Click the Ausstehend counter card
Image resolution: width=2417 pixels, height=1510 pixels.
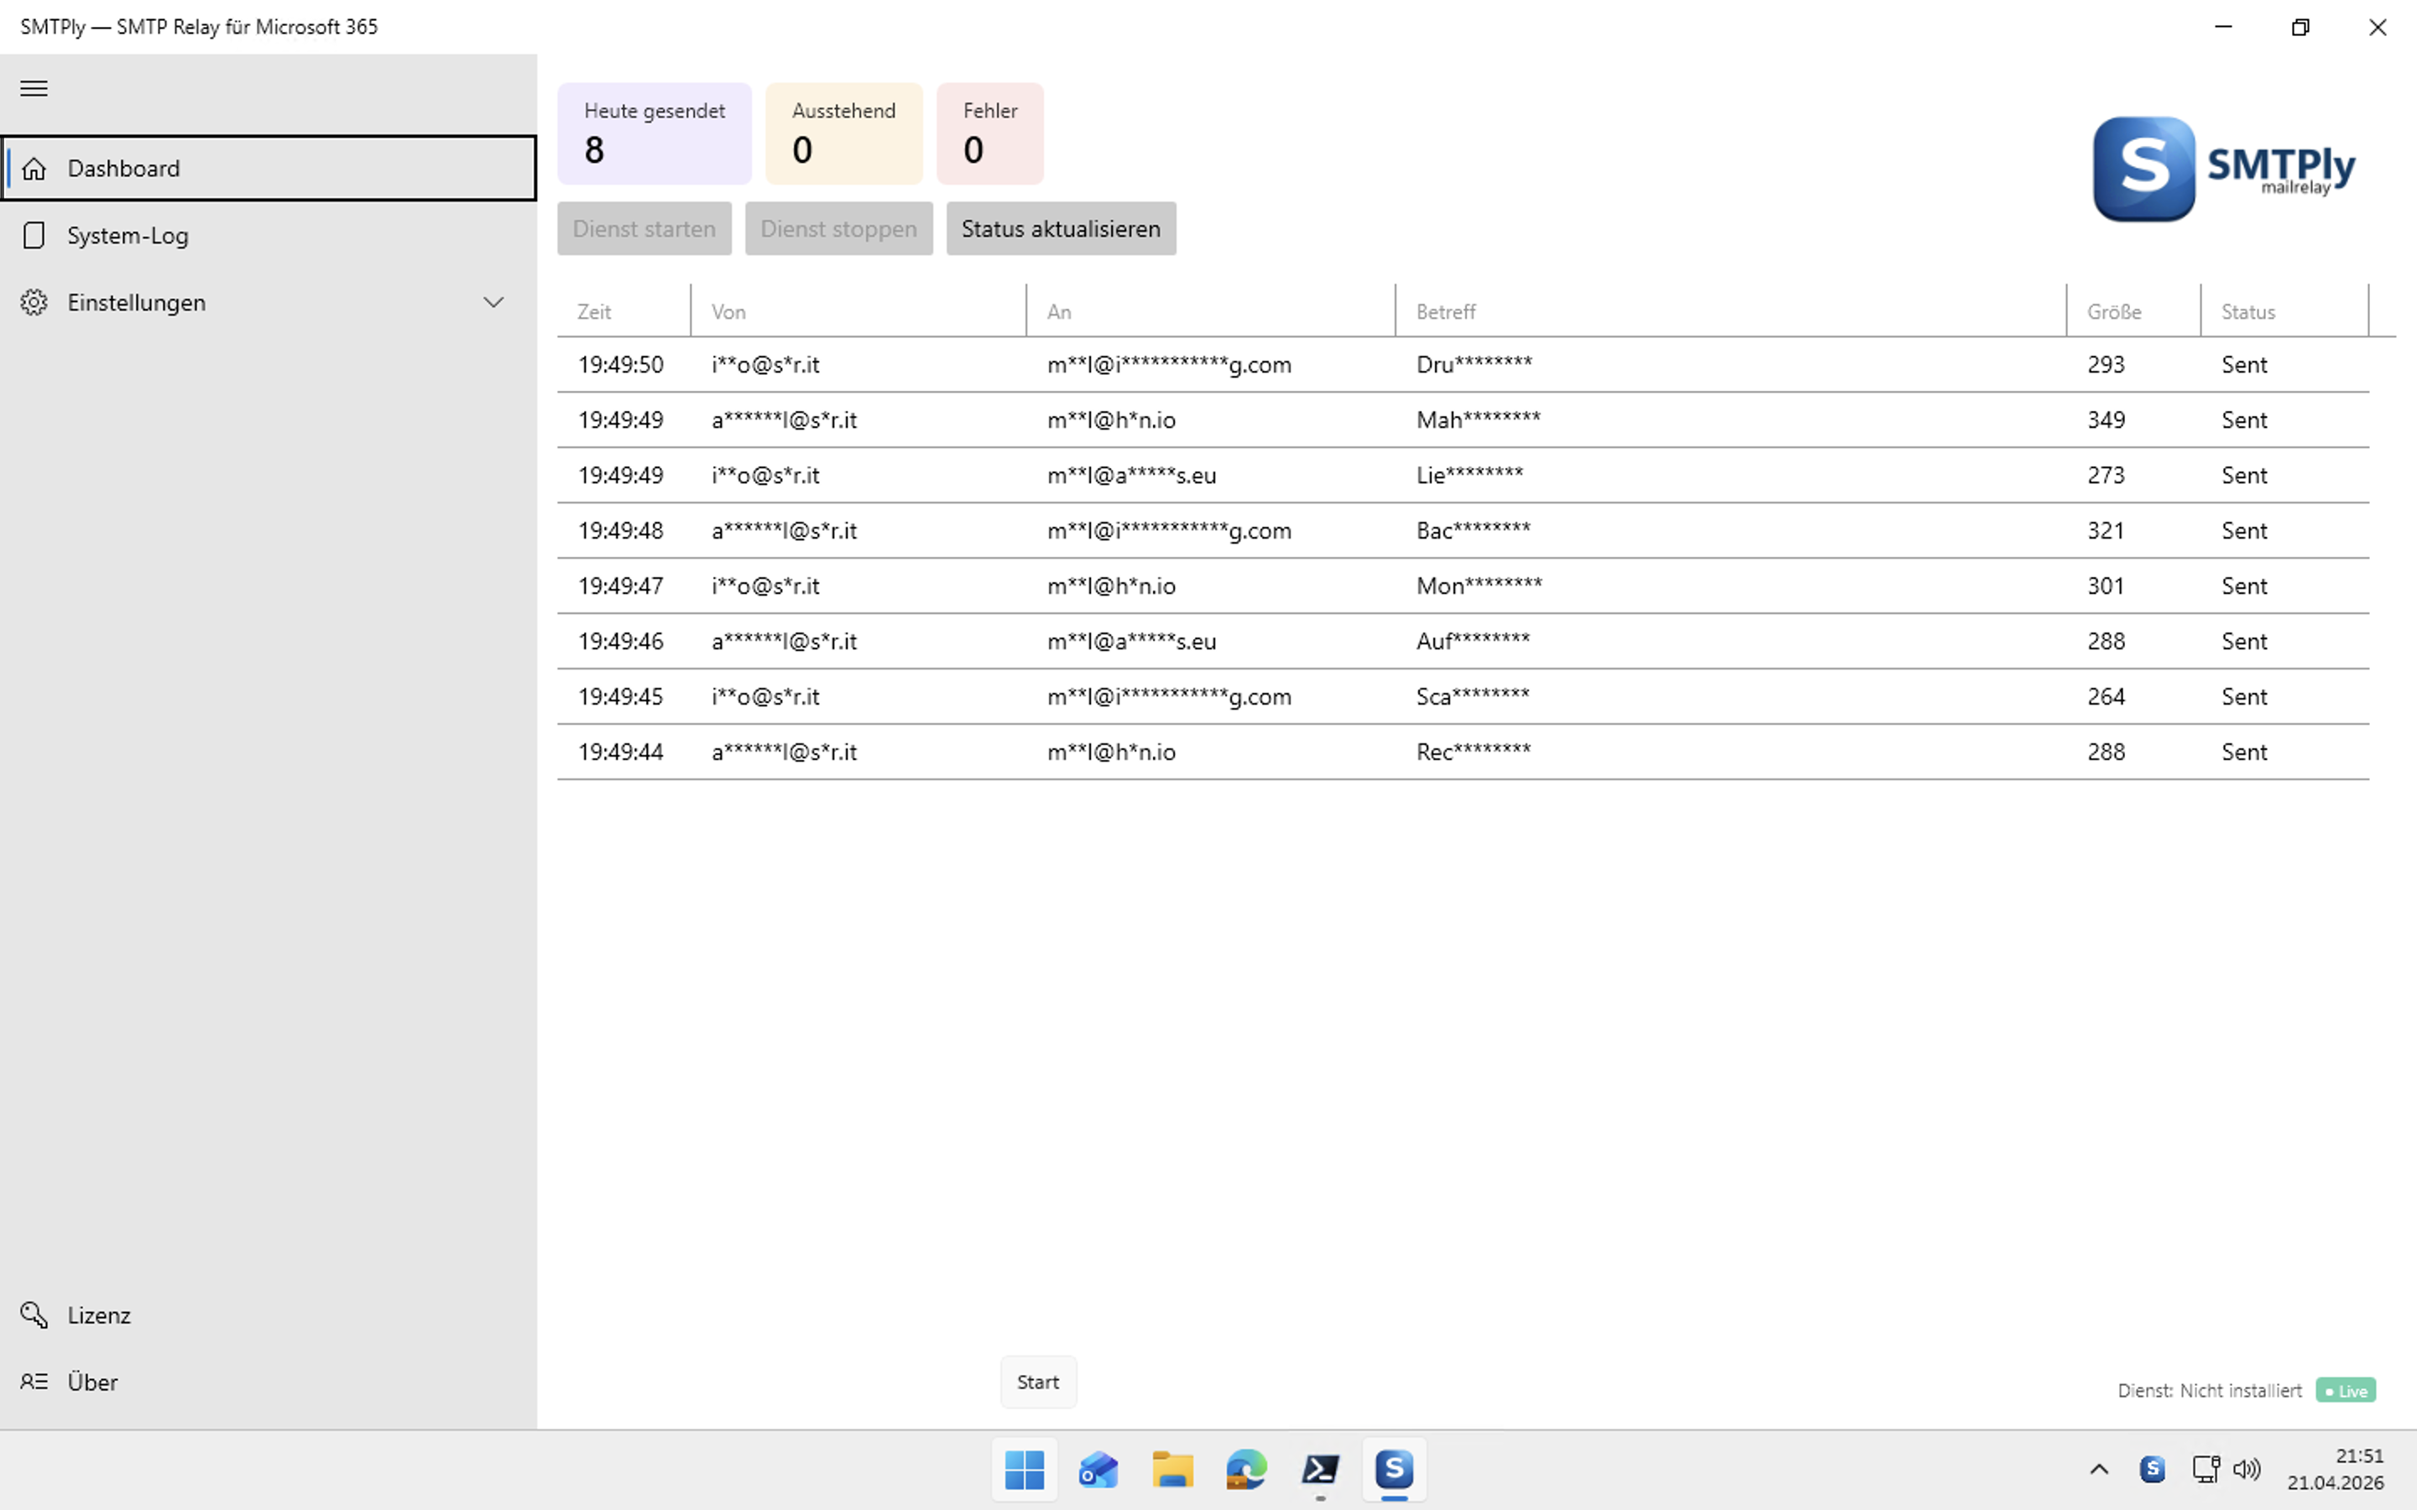843,133
